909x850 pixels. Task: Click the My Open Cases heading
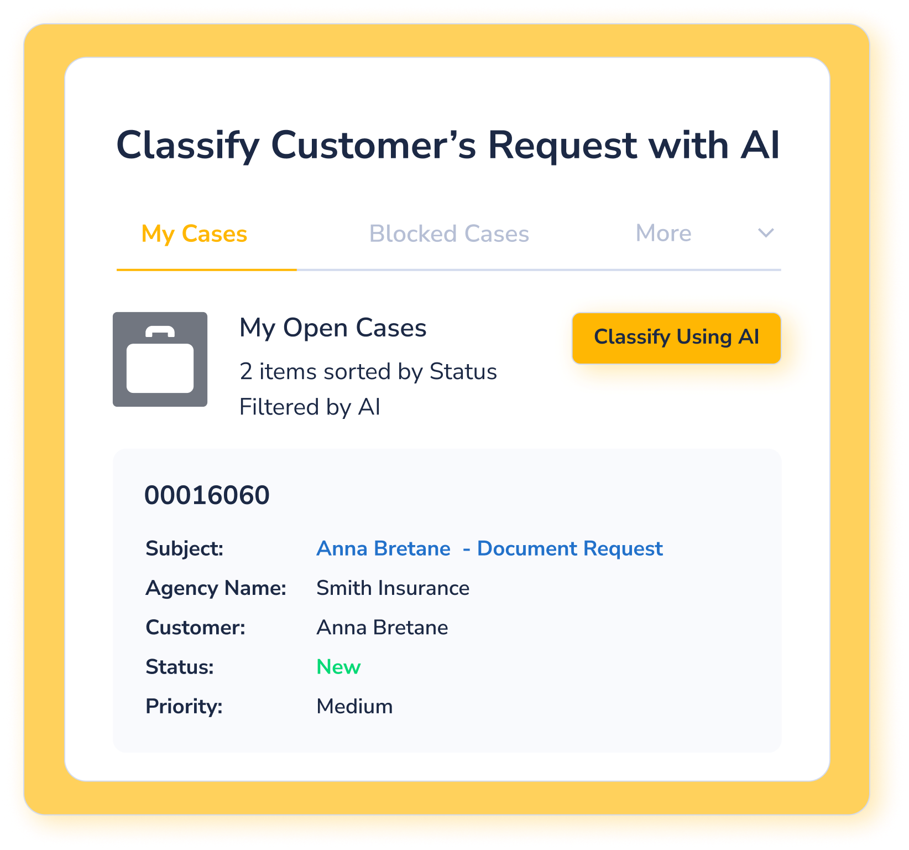tap(333, 328)
